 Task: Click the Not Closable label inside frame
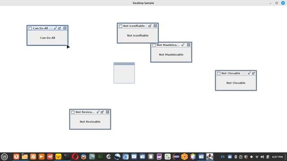click(x=236, y=83)
